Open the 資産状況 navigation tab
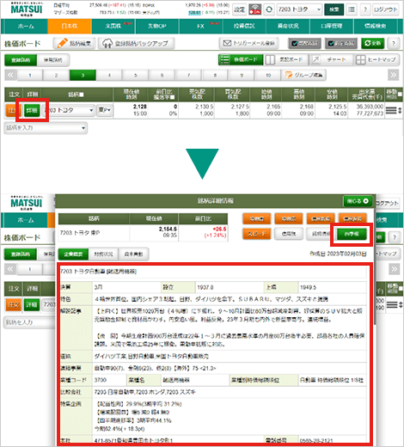404x447 pixels. coord(288,26)
